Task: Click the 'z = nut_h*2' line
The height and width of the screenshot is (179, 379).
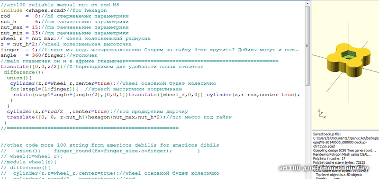Action: [66, 44]
